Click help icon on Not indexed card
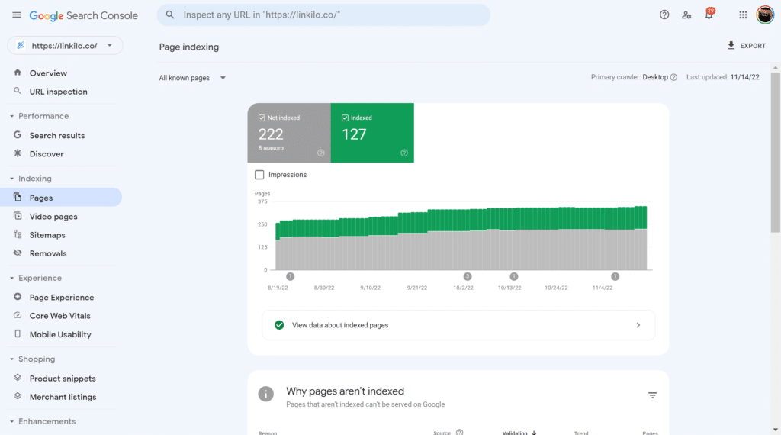The height and width of the screenshot is (435, 781). point(321,153)
